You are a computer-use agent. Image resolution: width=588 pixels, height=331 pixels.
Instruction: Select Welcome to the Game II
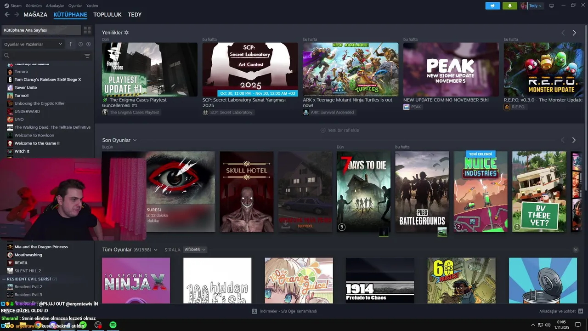[x=37, y=143]
